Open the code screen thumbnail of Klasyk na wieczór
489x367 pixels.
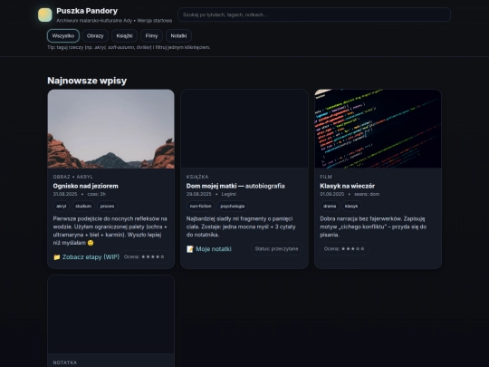378,129
